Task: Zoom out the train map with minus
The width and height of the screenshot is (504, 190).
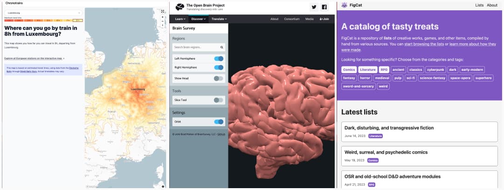Action: pos(163,21)
